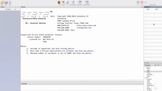Collapse the Data section in Properties
This screenshot has height=91, width=162.
point(145,78)
